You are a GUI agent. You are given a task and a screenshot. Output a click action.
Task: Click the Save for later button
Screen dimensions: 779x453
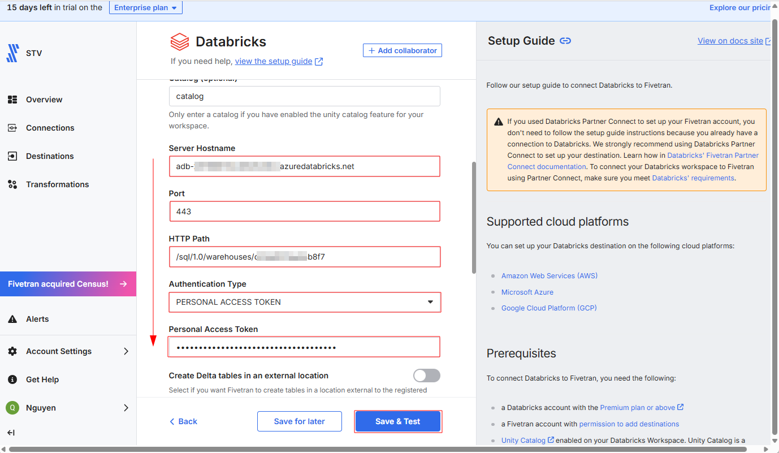(x=299, y=421)
